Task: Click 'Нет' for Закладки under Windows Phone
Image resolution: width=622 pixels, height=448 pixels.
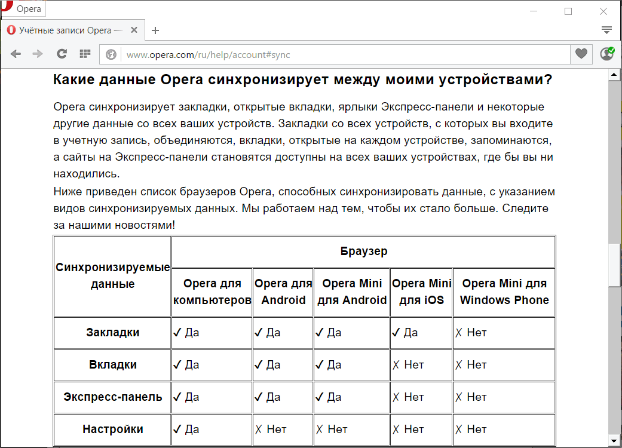Action: click(x=471, y=333)
